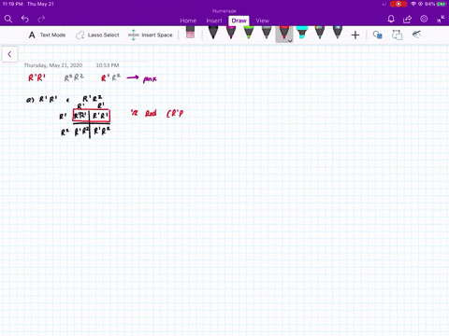Exit full-screen with collapse arrows icon
Image resolution: width=449 pixels, height=336 pixels.
[x=441, y=20]
